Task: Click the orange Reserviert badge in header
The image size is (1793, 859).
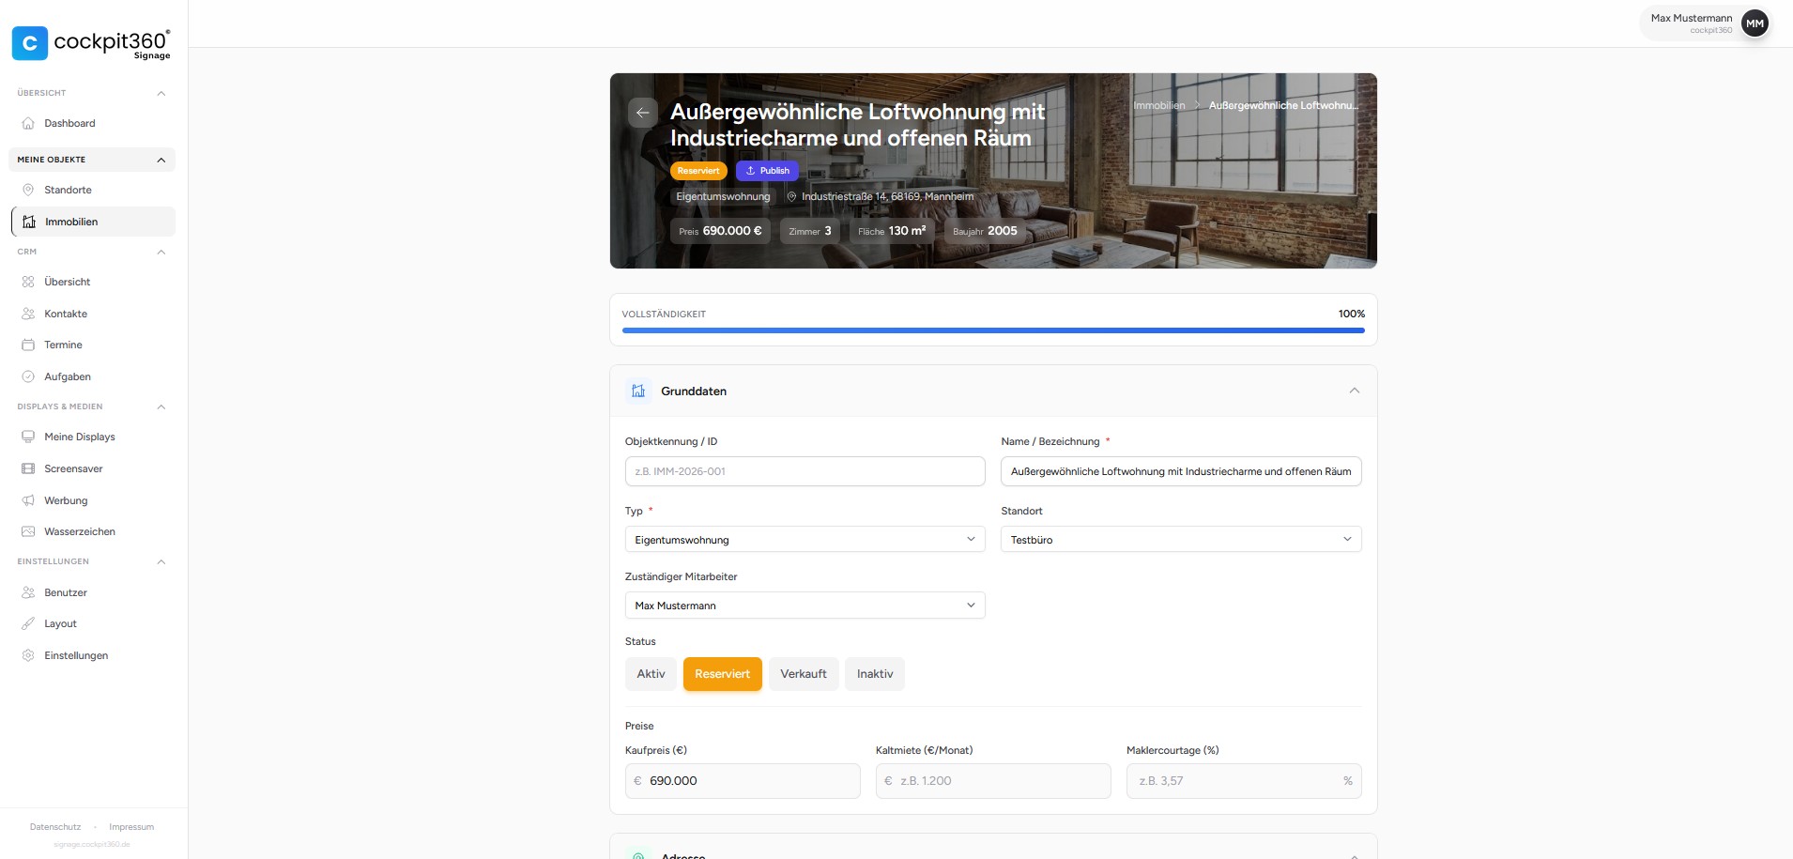Action: click(698, 171)
